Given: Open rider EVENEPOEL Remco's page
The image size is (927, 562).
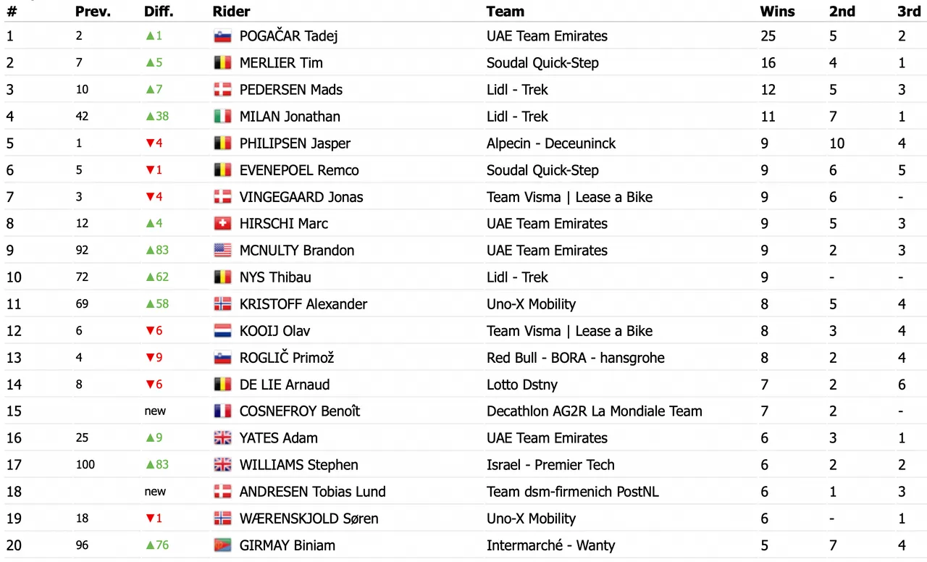Looking at the screenshot, I should point(299,170).
